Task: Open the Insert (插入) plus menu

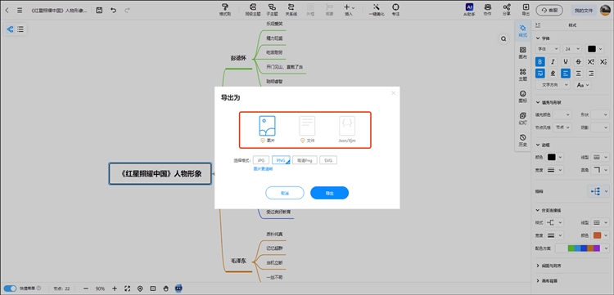Action: [349, 9]
